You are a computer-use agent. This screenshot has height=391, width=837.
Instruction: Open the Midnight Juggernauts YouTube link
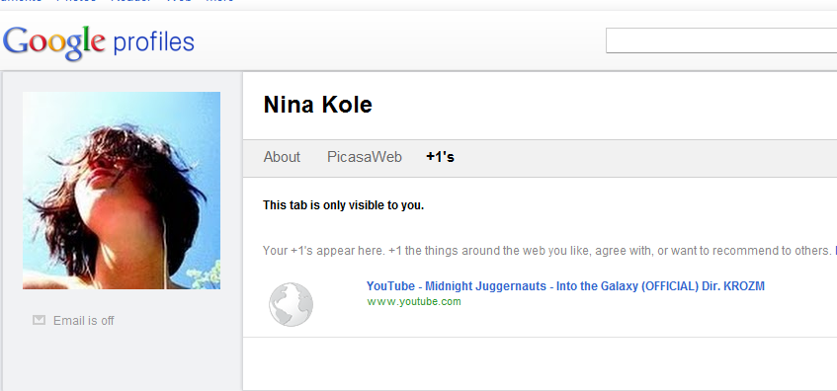(565, 286)
